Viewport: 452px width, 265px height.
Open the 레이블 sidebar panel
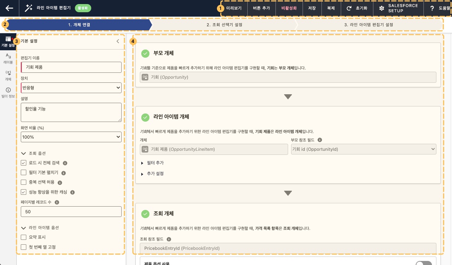(8, 58)
